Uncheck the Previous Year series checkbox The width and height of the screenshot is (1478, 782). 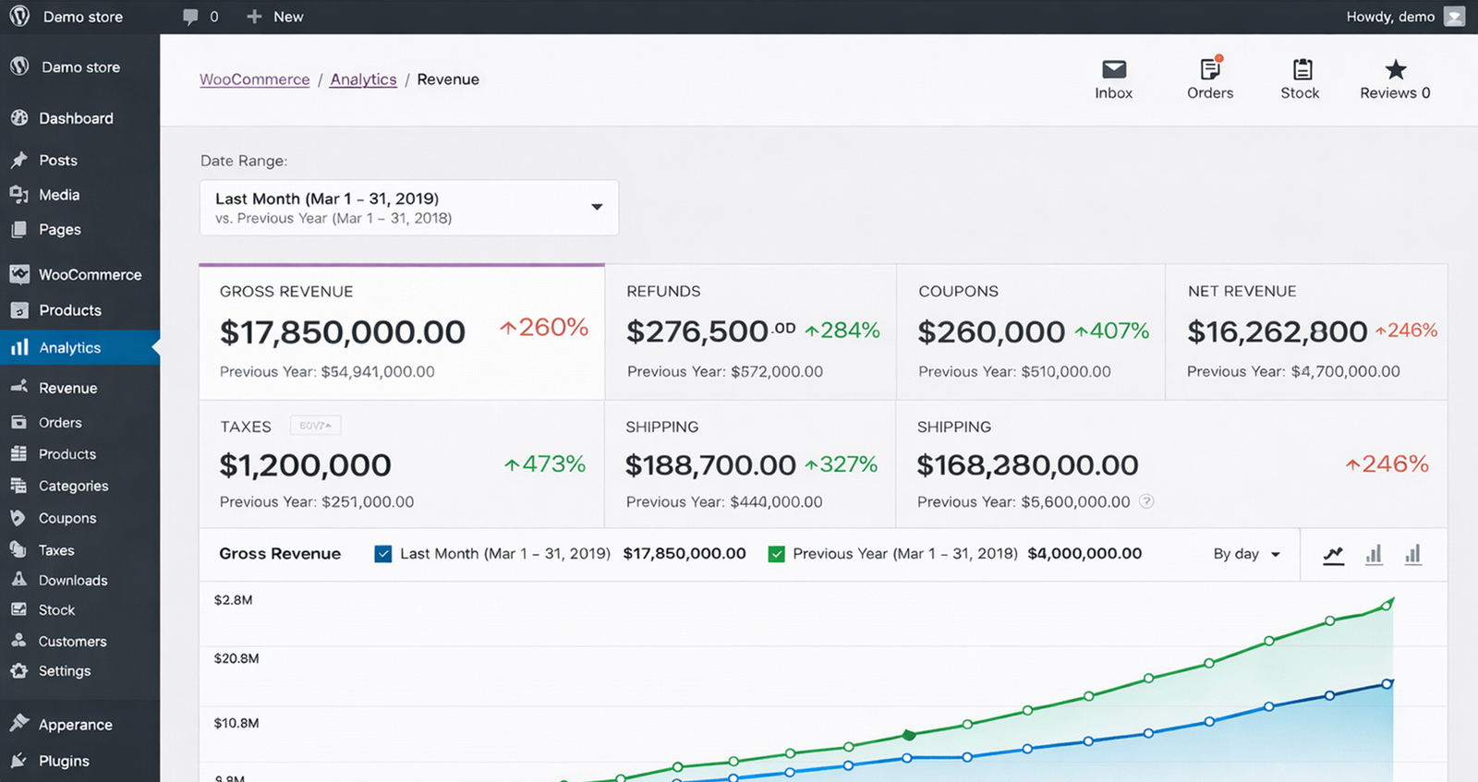(776, 554)
